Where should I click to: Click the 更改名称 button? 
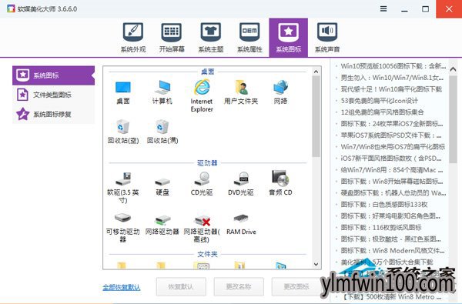coord(239,286)
